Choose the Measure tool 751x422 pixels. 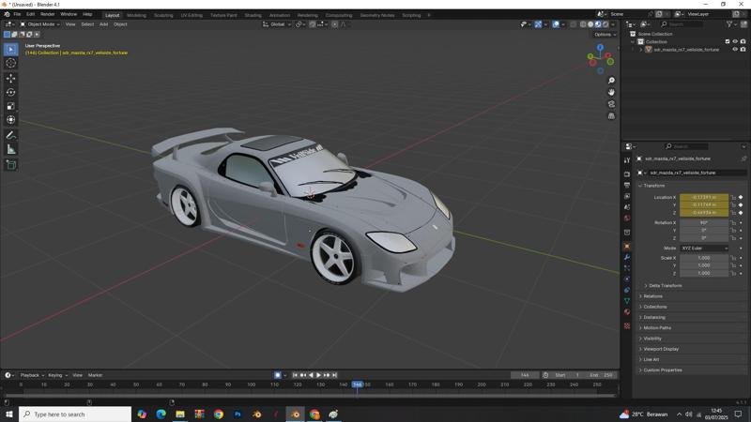pyautogui.click(x=10, y=149)
